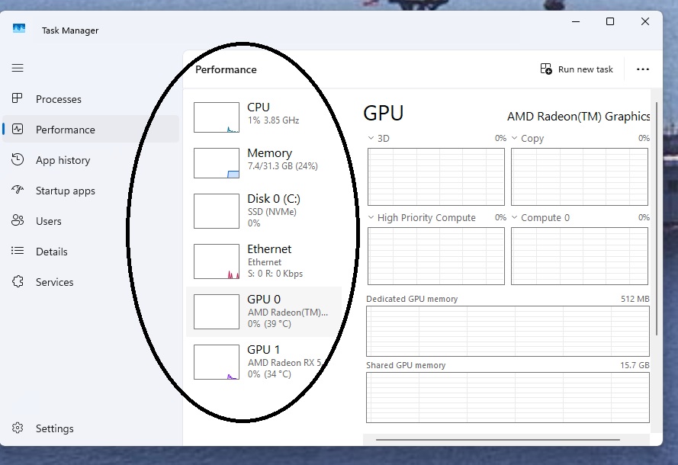Viewport: 678px width, 465px height.
Task: Click the Run new task icon
Action: pos(546,69)
